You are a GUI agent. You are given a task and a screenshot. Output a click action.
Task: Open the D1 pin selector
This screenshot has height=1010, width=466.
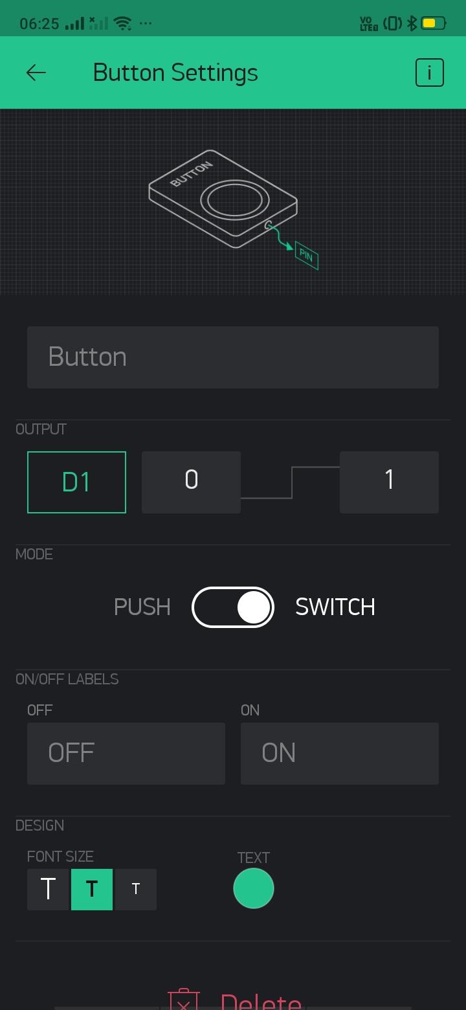point(76,482)
